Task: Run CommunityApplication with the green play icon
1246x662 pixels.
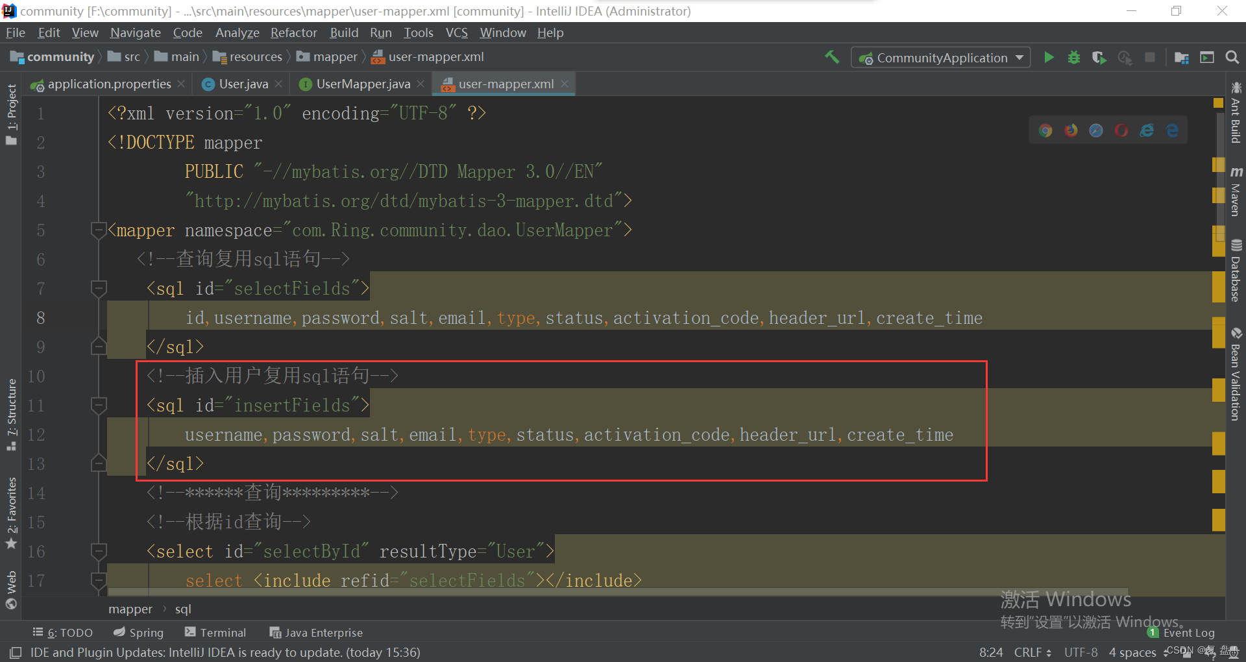Action: click(x=1049, y=57)
